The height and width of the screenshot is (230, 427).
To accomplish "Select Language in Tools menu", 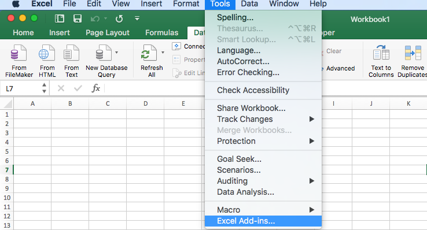I will tap(263, 51).
